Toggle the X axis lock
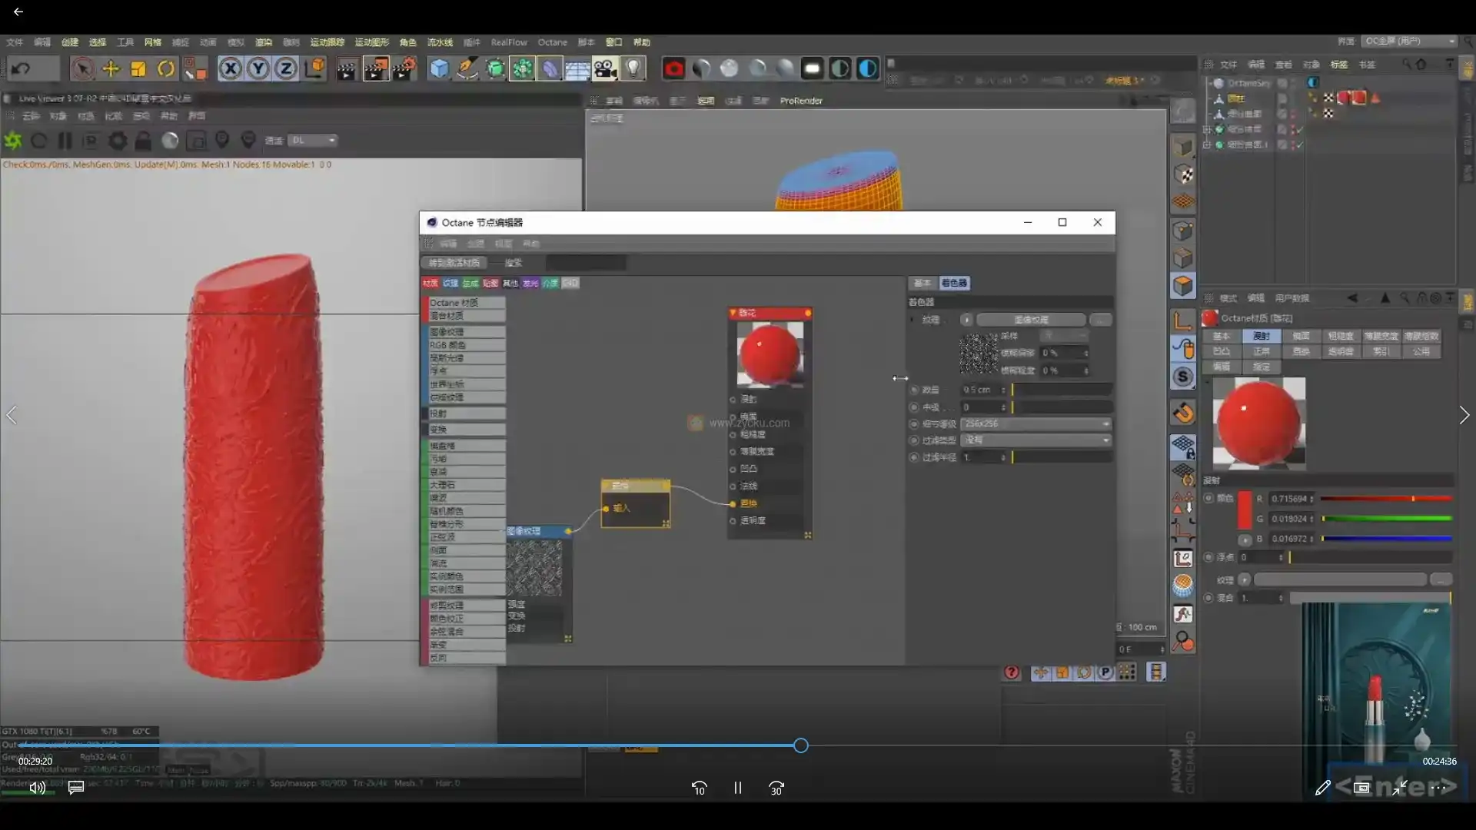Image resolution: width=1476 pixels, height=830 pixels. pyautogui.click(x=230, y=69)
